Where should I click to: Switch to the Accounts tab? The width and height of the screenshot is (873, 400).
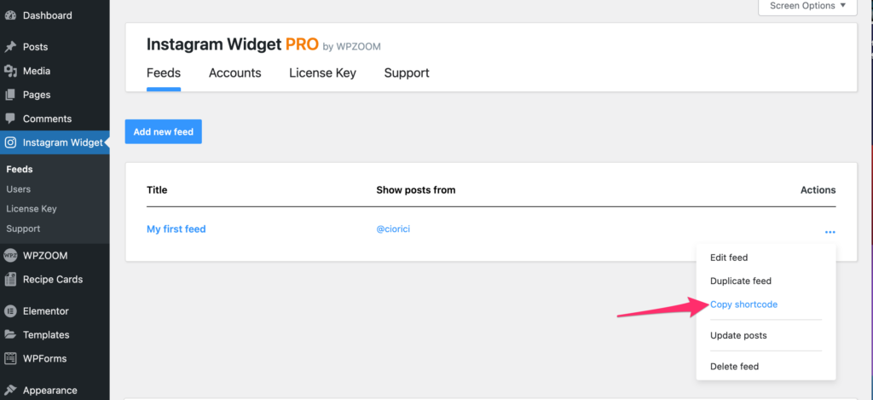(x=235, y=73)
